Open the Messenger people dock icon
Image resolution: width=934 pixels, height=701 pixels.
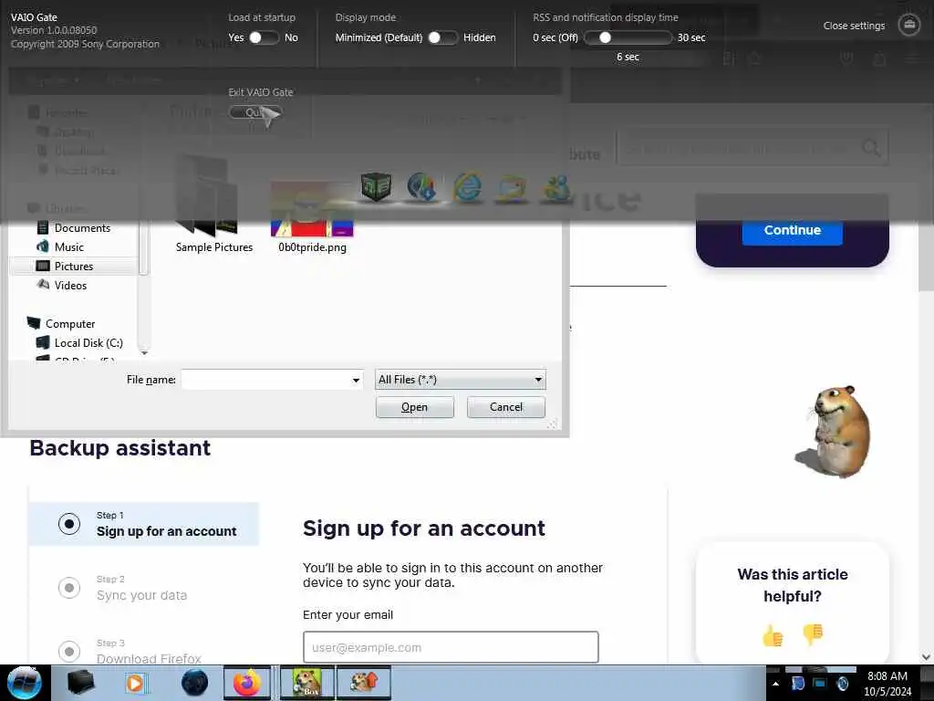coord(556,188)
